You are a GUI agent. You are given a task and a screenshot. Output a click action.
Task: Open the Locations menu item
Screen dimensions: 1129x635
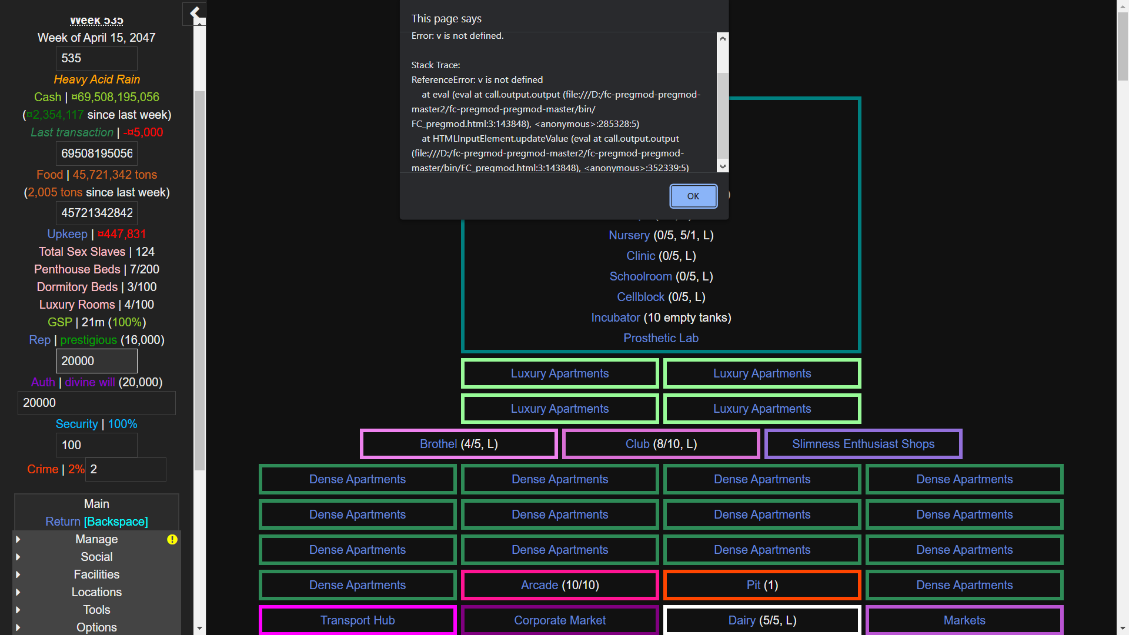[96, 592]
